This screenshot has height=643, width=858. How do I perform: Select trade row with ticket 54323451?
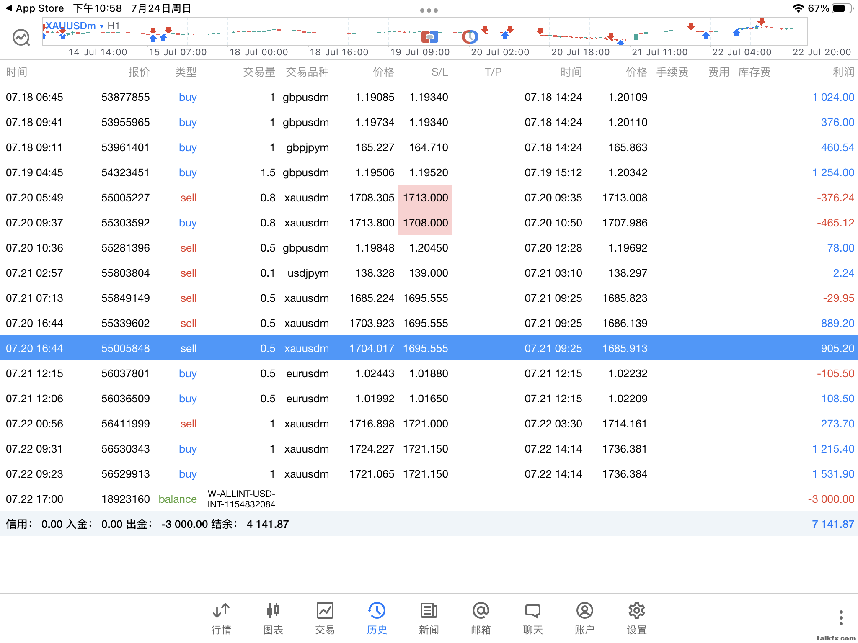(429, 172)
